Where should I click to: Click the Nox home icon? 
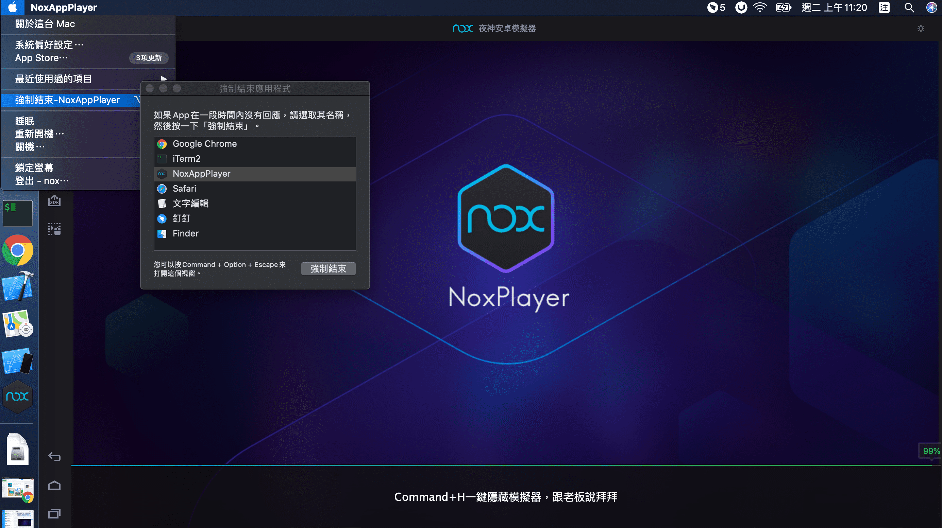tap(54, 485)
